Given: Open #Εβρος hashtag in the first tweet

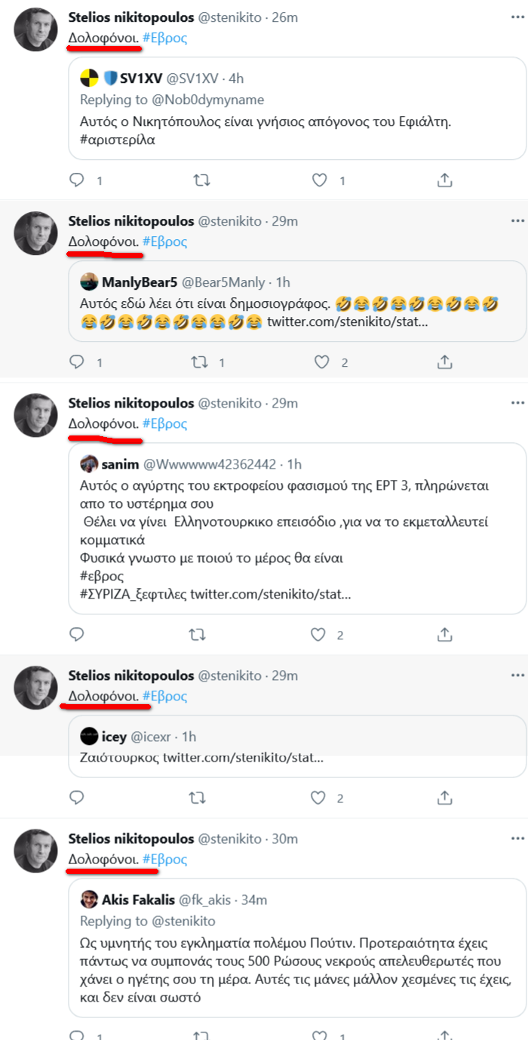Looking at the screenshot, I should [x=164, y=38].
